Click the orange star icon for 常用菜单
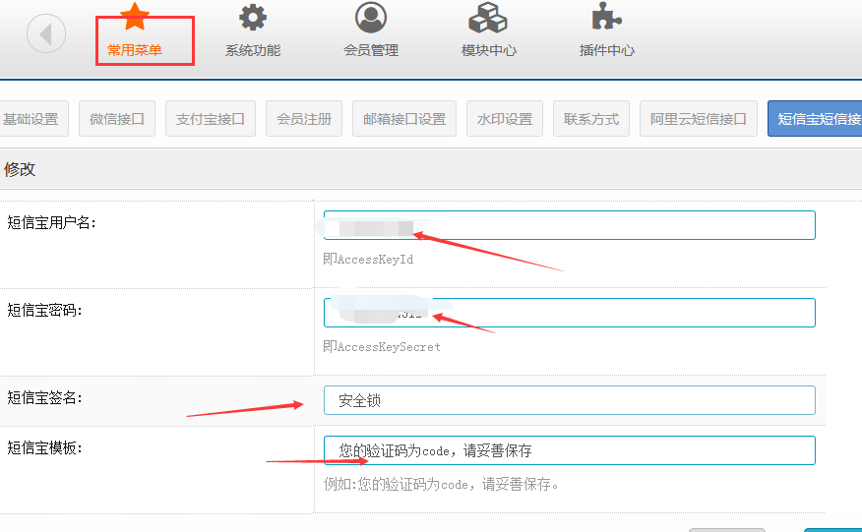The width and height of the screenshot is (862, 532). 135,17
